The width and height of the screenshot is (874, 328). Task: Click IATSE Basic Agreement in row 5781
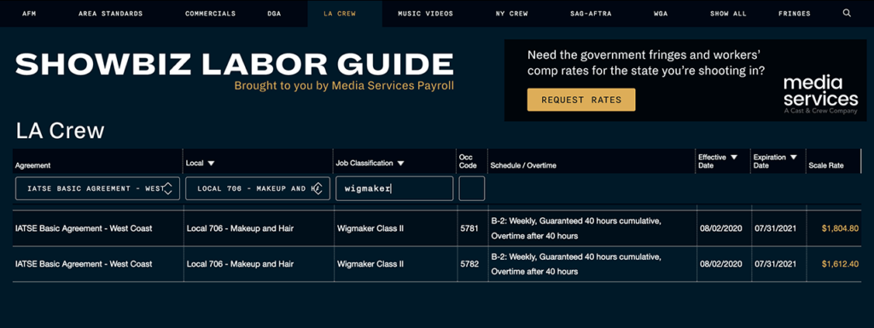tap(84, 228)
